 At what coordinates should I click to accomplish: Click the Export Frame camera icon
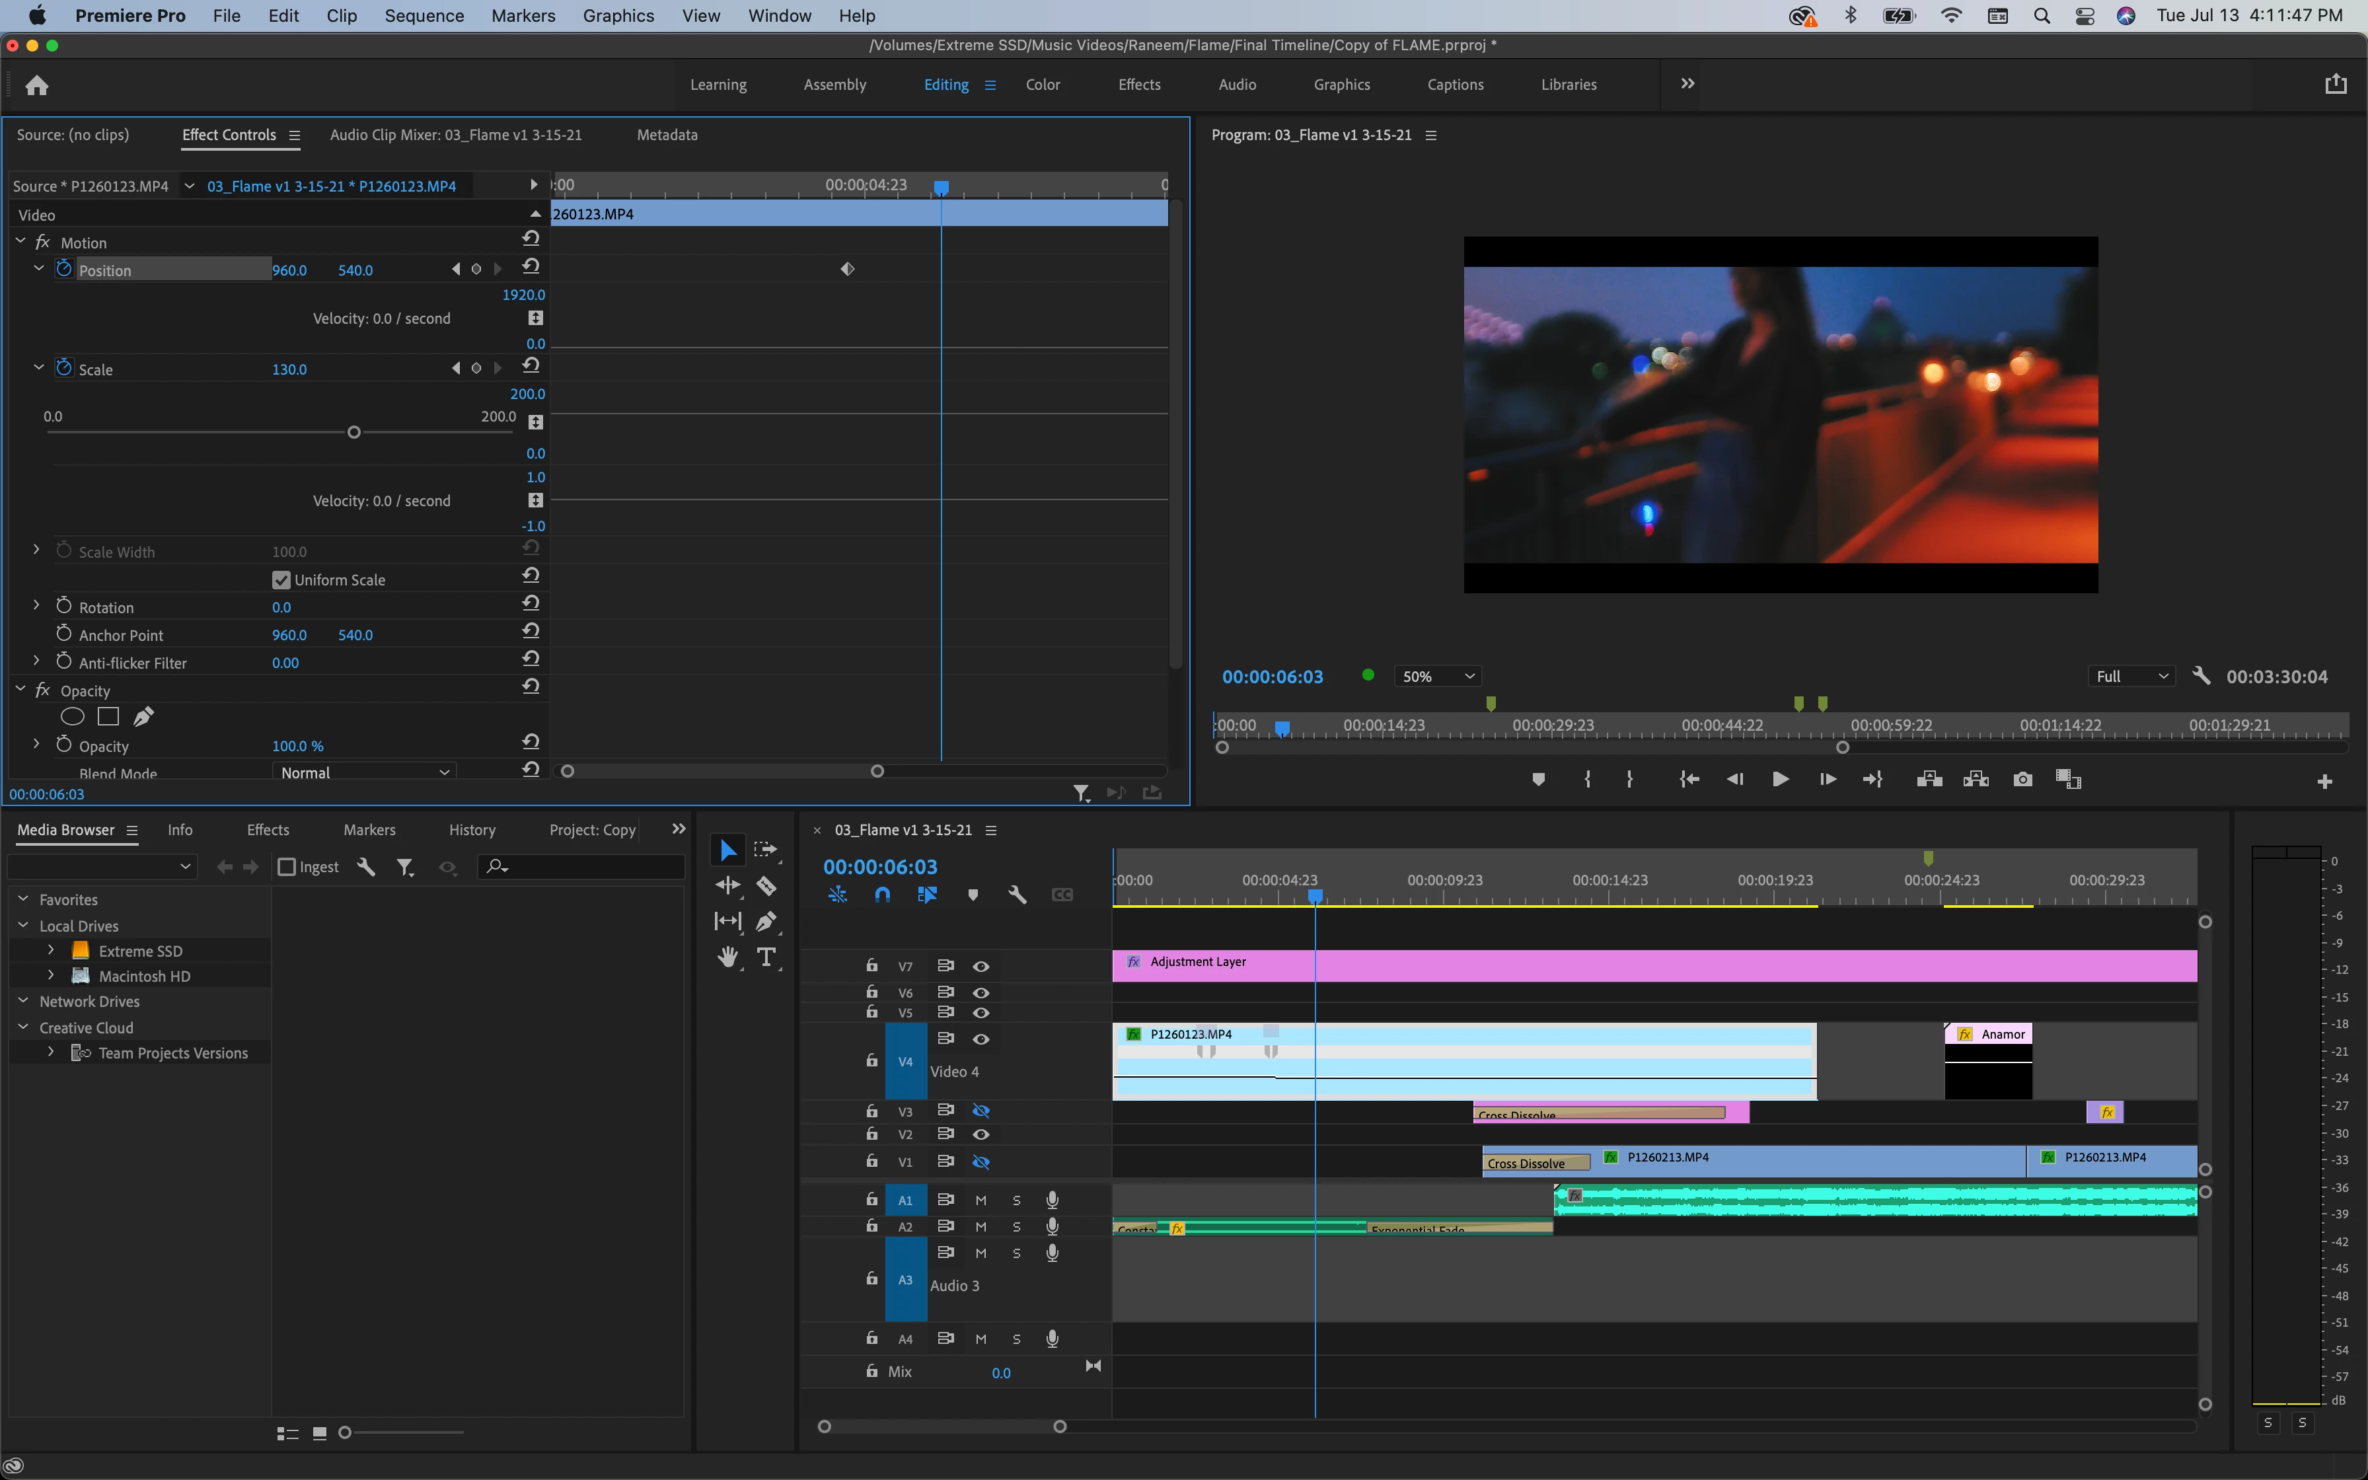pyautogui.click(x=2022, y=779)
